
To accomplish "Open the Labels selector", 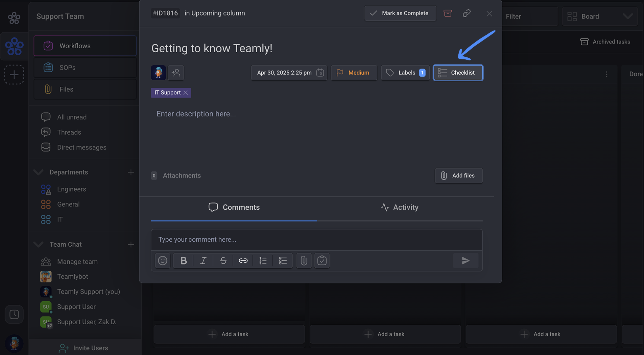I will click(405, 73).
